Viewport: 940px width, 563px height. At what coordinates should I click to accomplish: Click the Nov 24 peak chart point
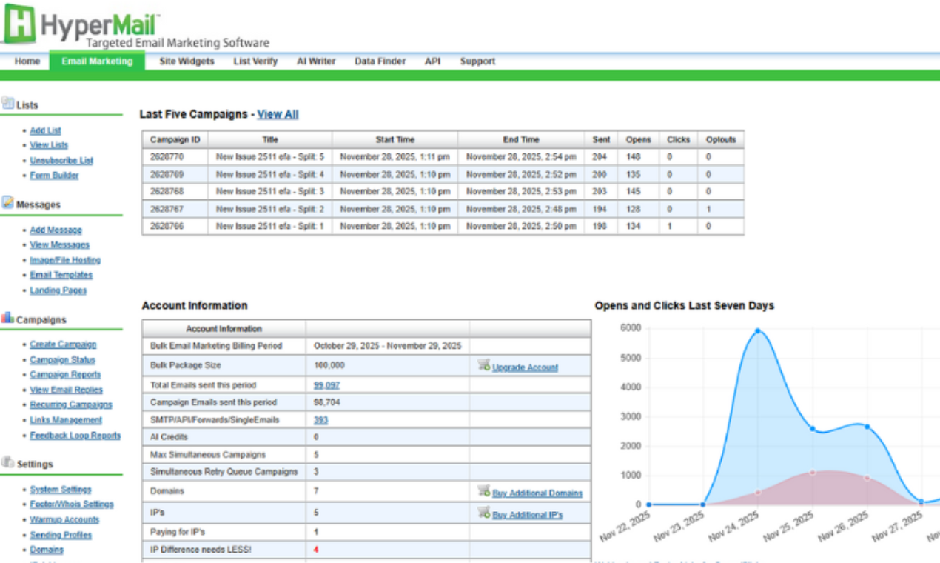(757, 331)
